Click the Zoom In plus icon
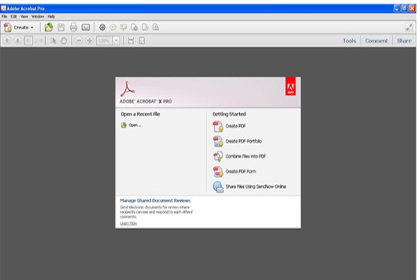Viewport: 417px width, 280px height. pyautogui.click(x=90, y=40)
